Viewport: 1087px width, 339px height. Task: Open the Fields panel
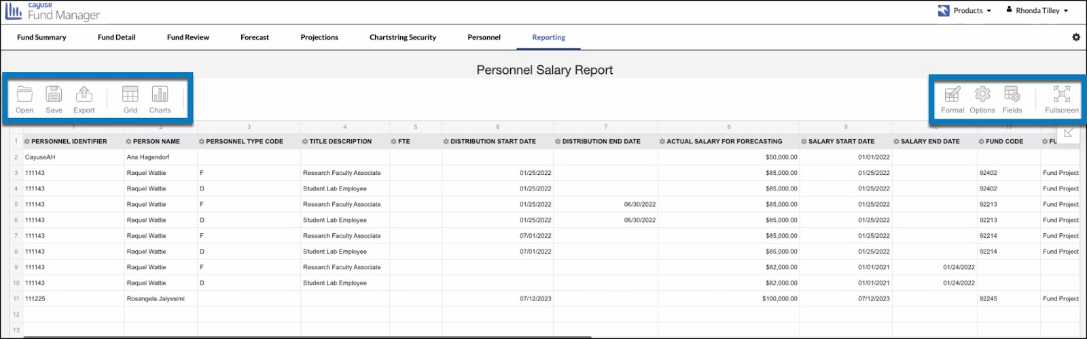point(1012,99)
